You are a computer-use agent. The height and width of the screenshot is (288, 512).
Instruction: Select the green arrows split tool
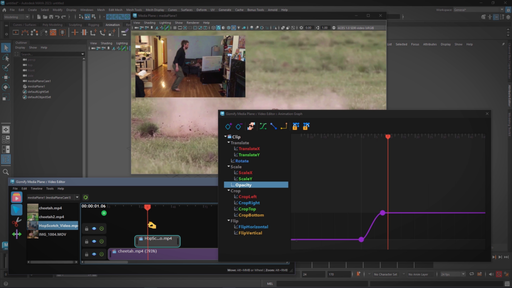[x=16, y=234]
